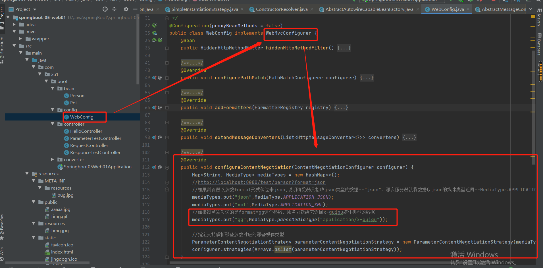Select bug.jpg image file
This screenshot has width=543, height=268.
tap(63, 195)
